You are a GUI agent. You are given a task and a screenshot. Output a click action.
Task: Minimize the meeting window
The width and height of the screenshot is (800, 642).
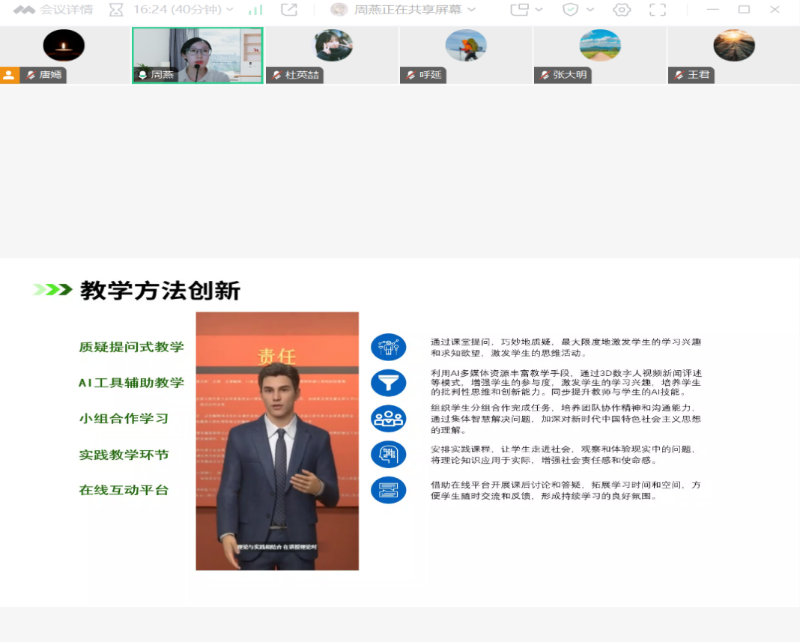click(713, 10)
